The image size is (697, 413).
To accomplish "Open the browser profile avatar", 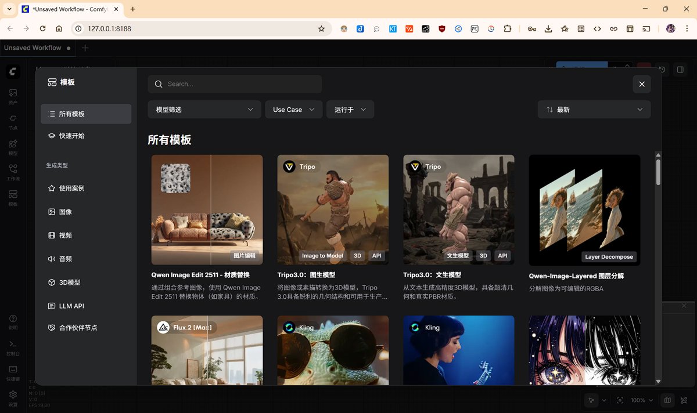I will (671, 28).
